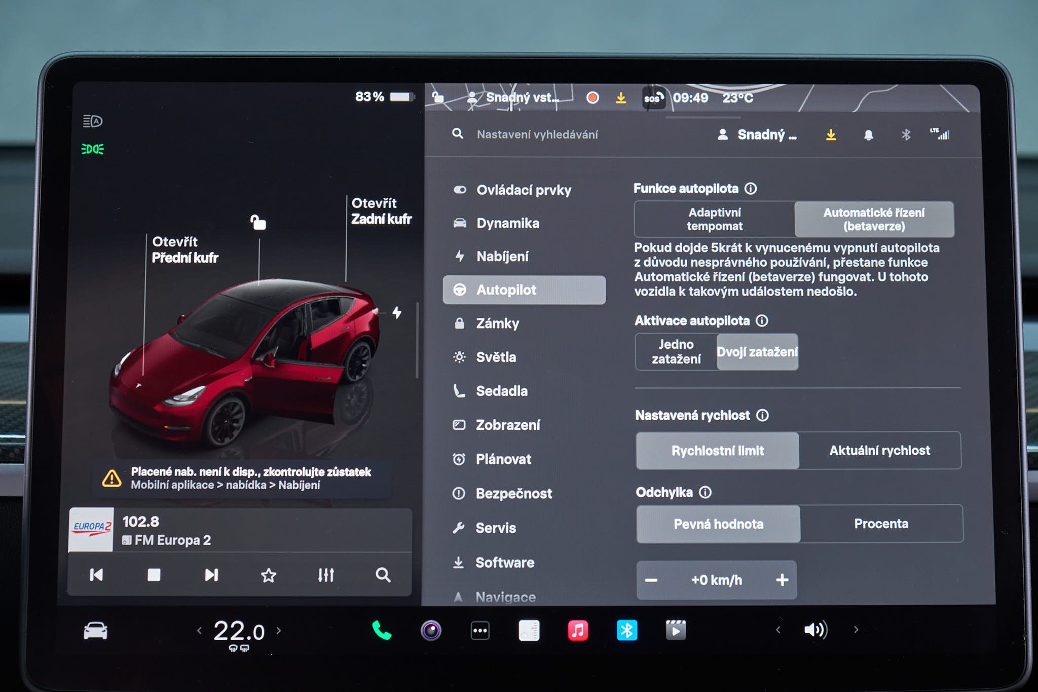Focus the Nastavení vyhledávání search field
Image resolution: width=1038 pixels, height=692 pixels.
click(537, 134)
